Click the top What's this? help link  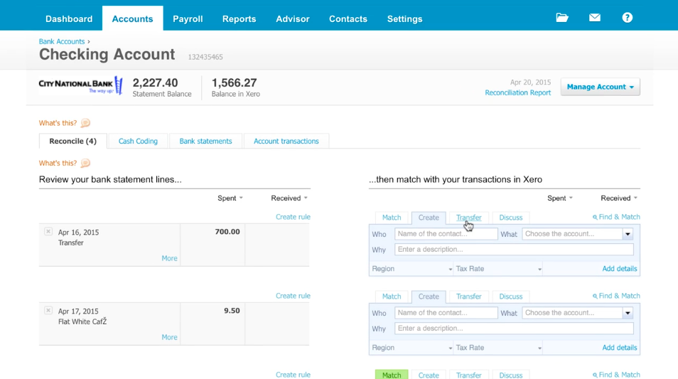tap(58, 123)
